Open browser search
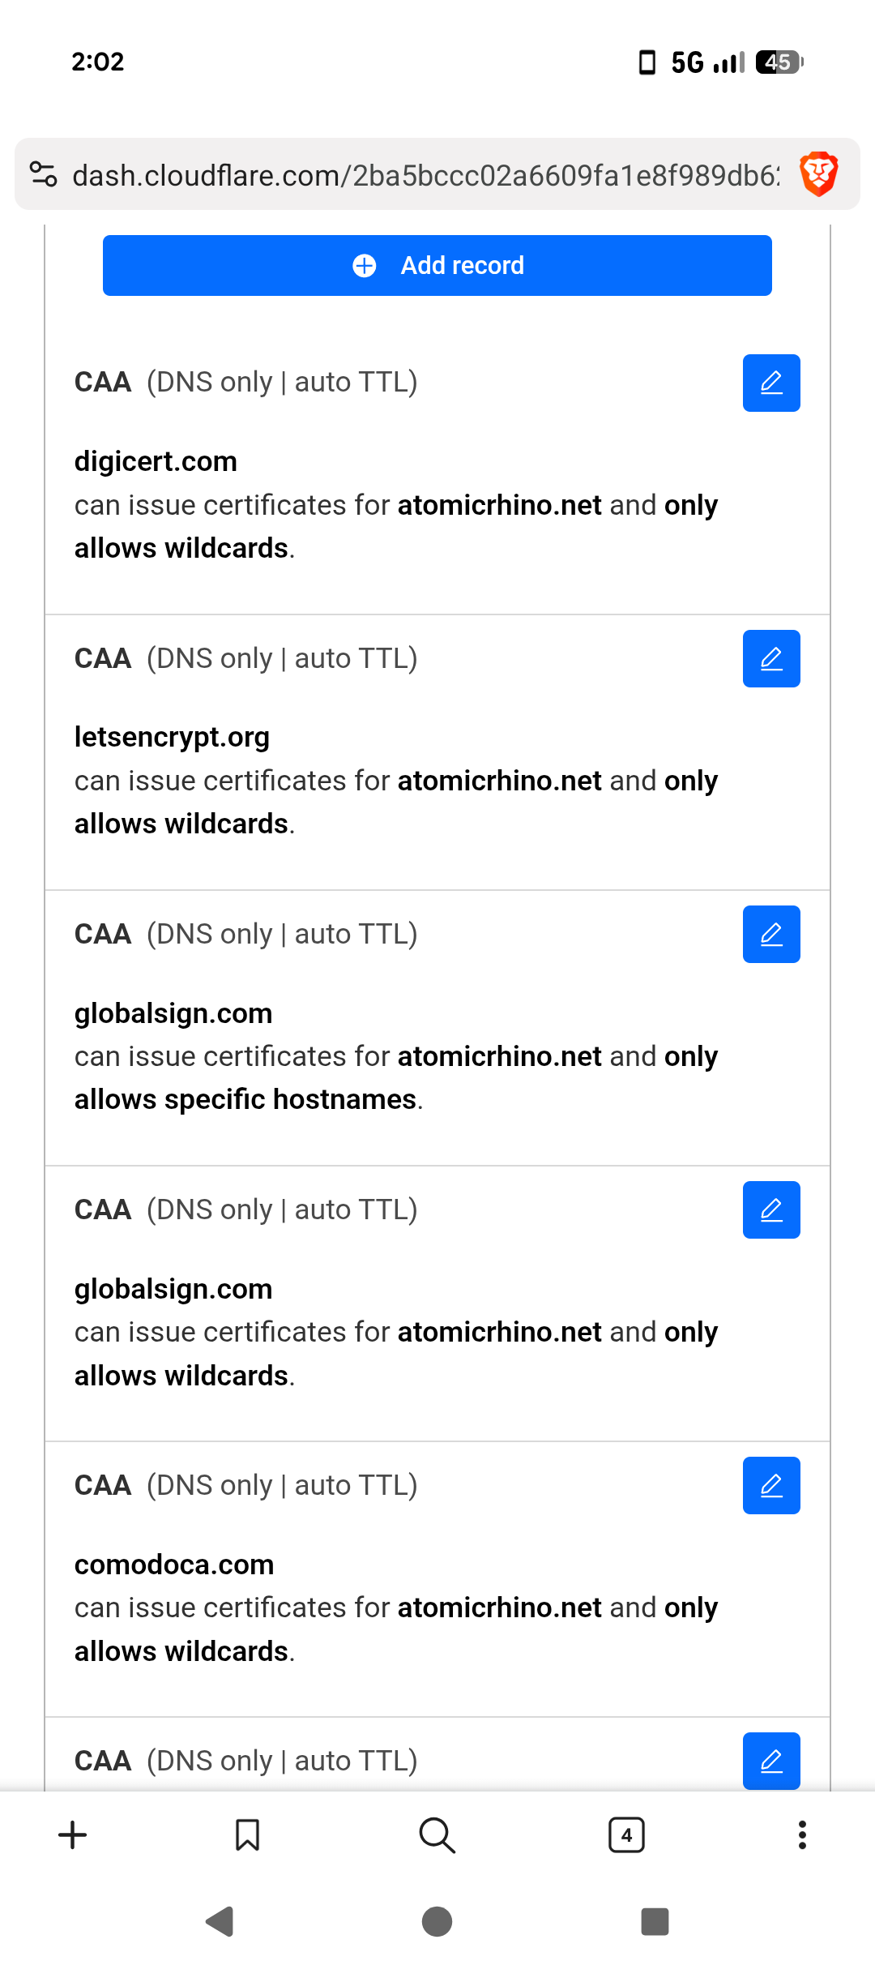 (x=437, y=1835)
